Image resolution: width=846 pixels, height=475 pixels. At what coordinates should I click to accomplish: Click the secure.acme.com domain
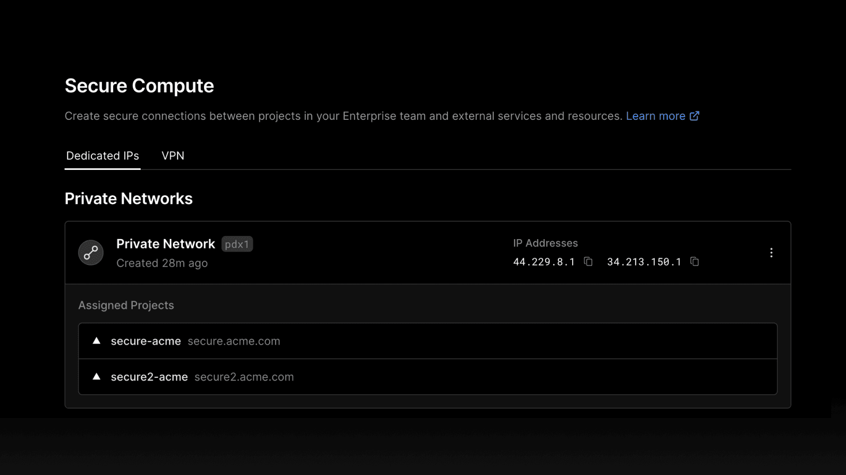[x=234, y=341]
